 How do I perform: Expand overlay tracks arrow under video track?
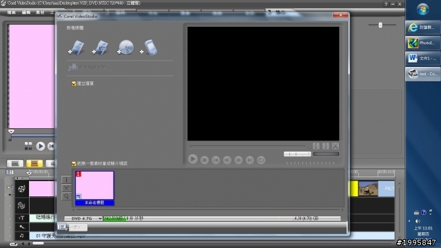coord(10,195)
